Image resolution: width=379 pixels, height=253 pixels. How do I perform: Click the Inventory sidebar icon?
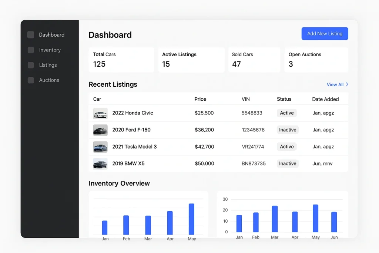coord(31,50)
